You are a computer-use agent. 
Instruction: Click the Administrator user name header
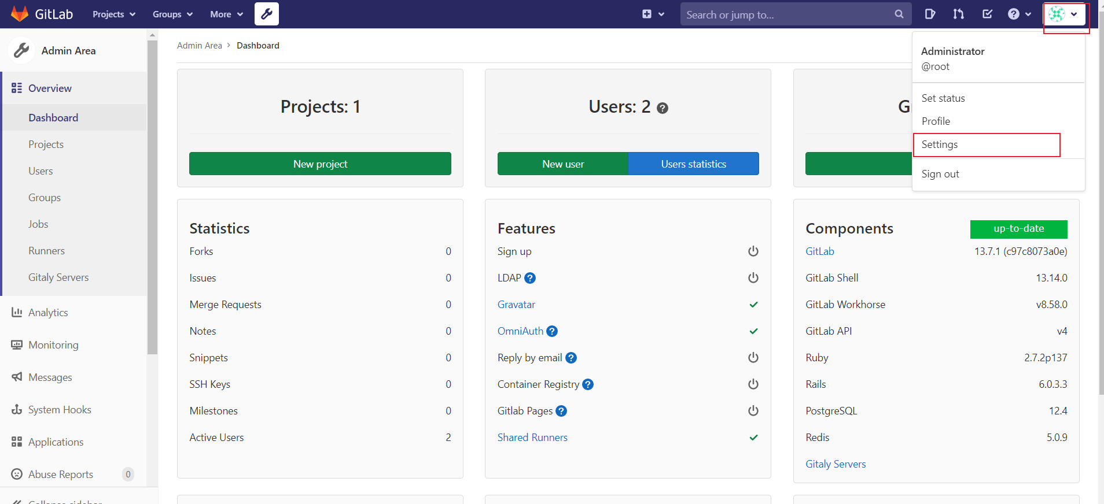952,51
